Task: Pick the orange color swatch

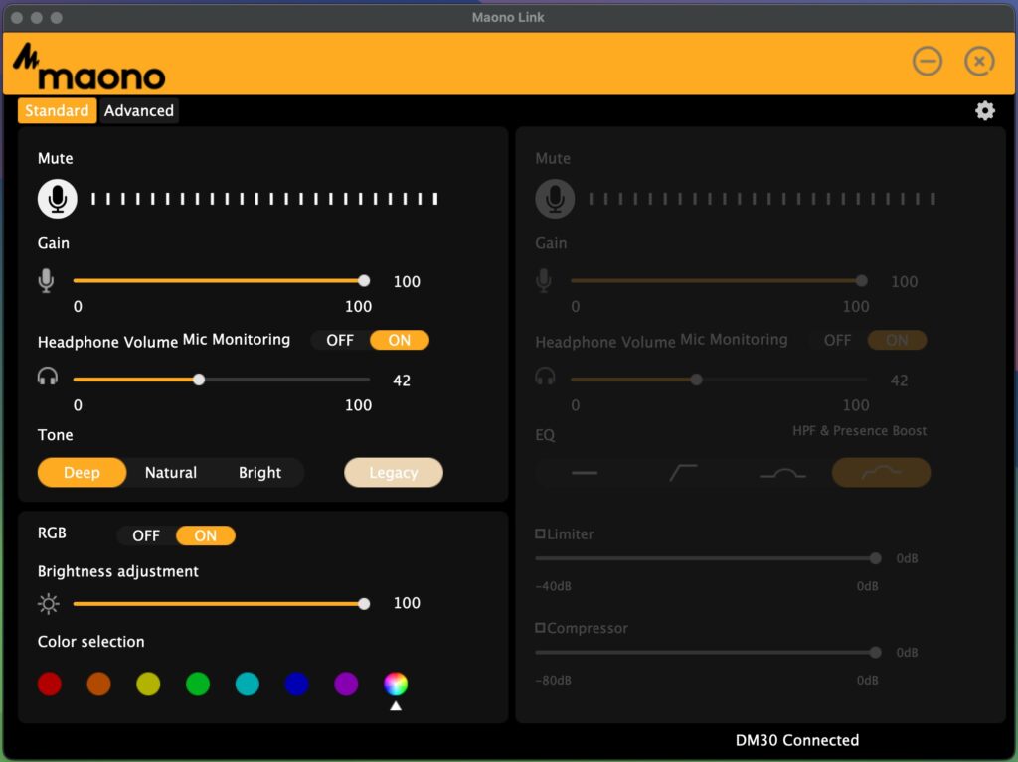Action: click(98, 684)
